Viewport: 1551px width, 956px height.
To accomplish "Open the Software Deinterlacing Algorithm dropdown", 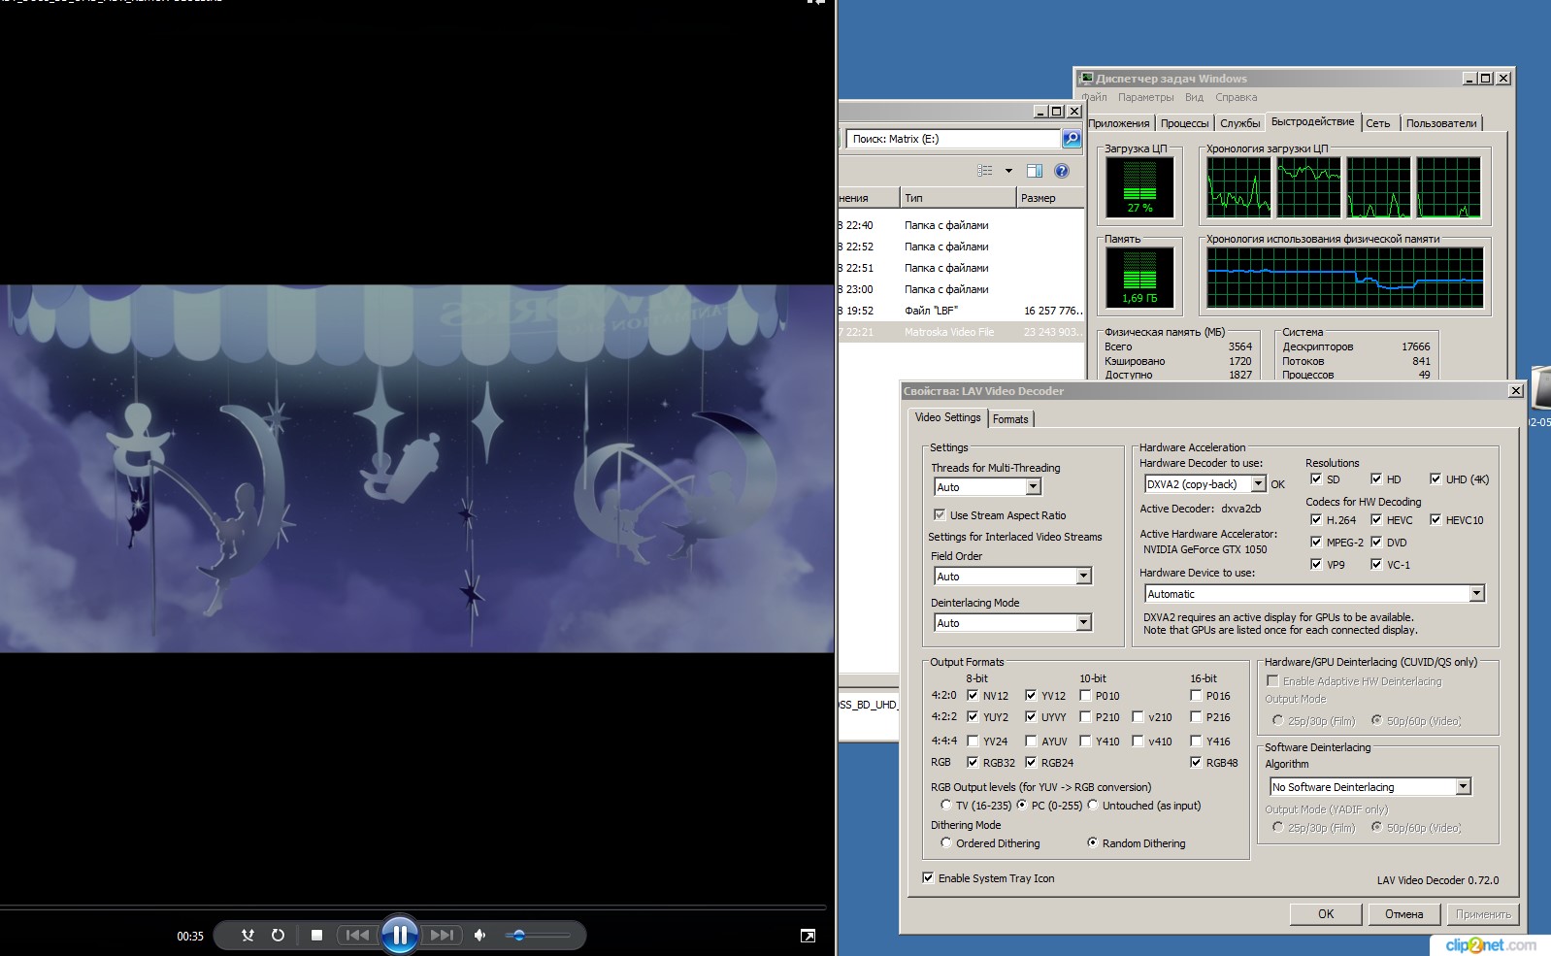I will point(1463,787).
